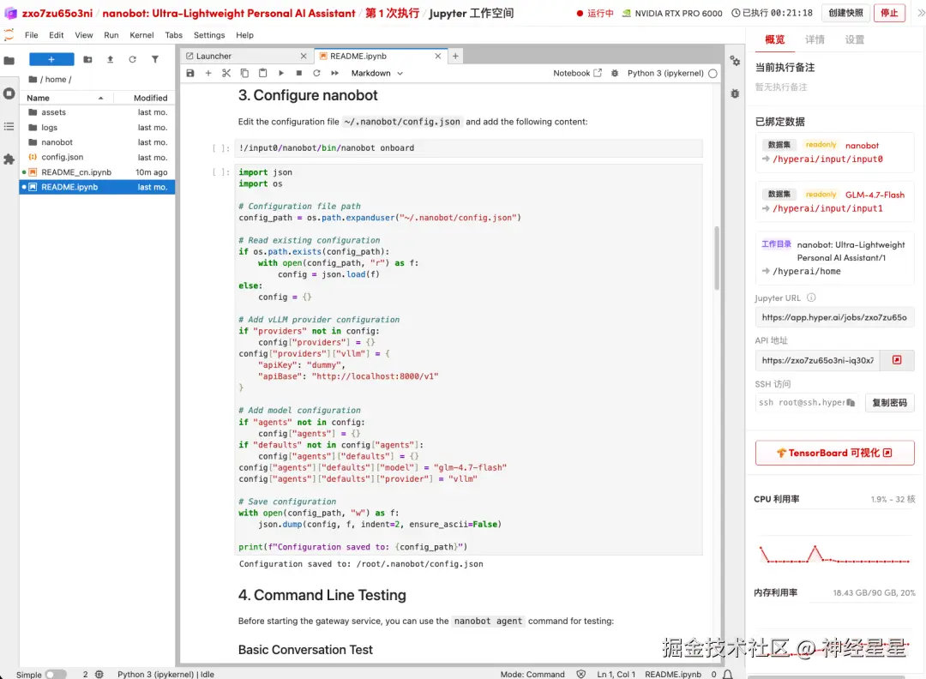Screen dimensions: 926x679
Task: Open the debugger bug icon in toolbar
Action: point(615,73)
